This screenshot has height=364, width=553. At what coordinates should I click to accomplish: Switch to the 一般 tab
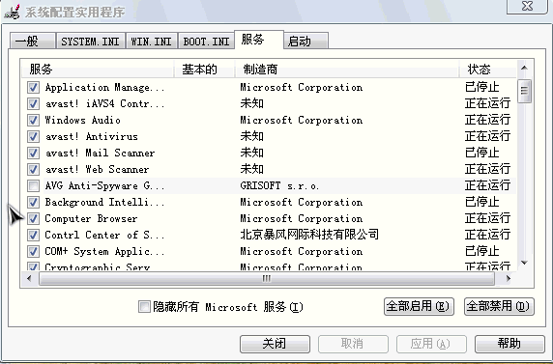(x=33, y=42)
